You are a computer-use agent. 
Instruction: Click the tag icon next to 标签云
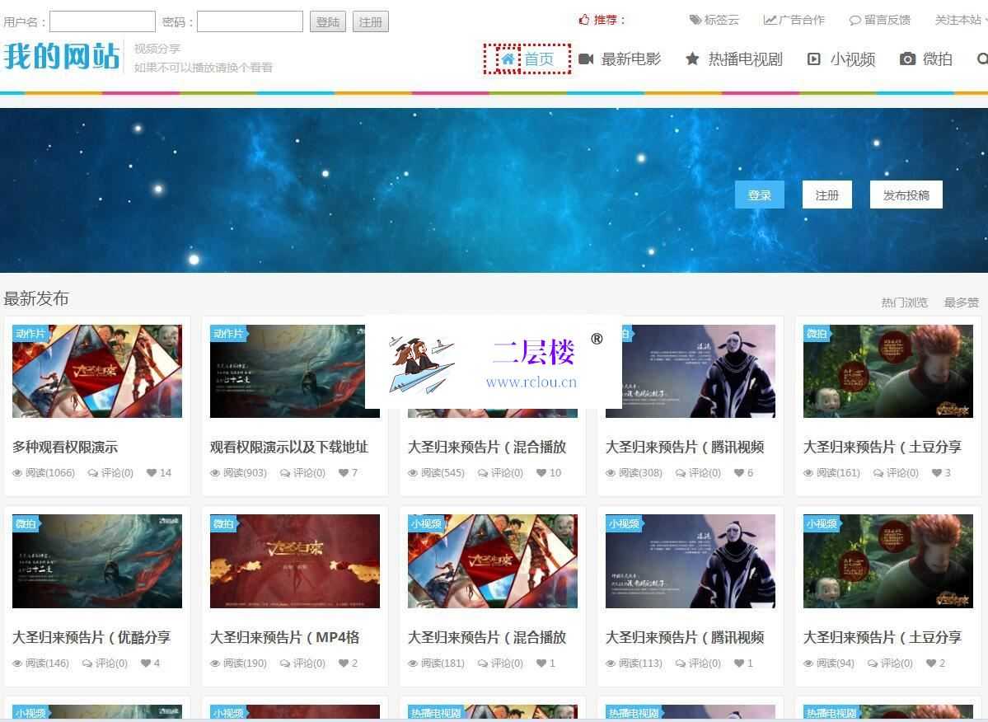(695, 20)
